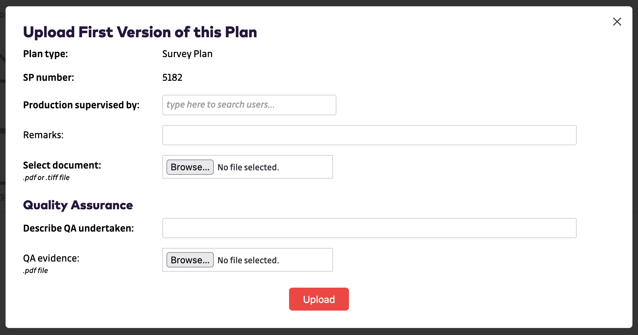This screenshot has height=335, width=638.
Task: Click "No file selected" beside QA evidence
Action: coord(248,260)
